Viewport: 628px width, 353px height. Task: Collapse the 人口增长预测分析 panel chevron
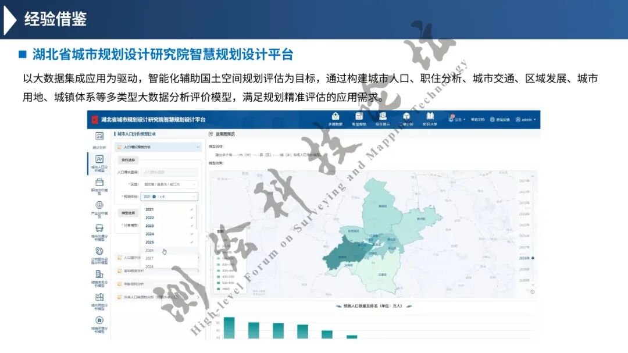(x=197, y=147)
